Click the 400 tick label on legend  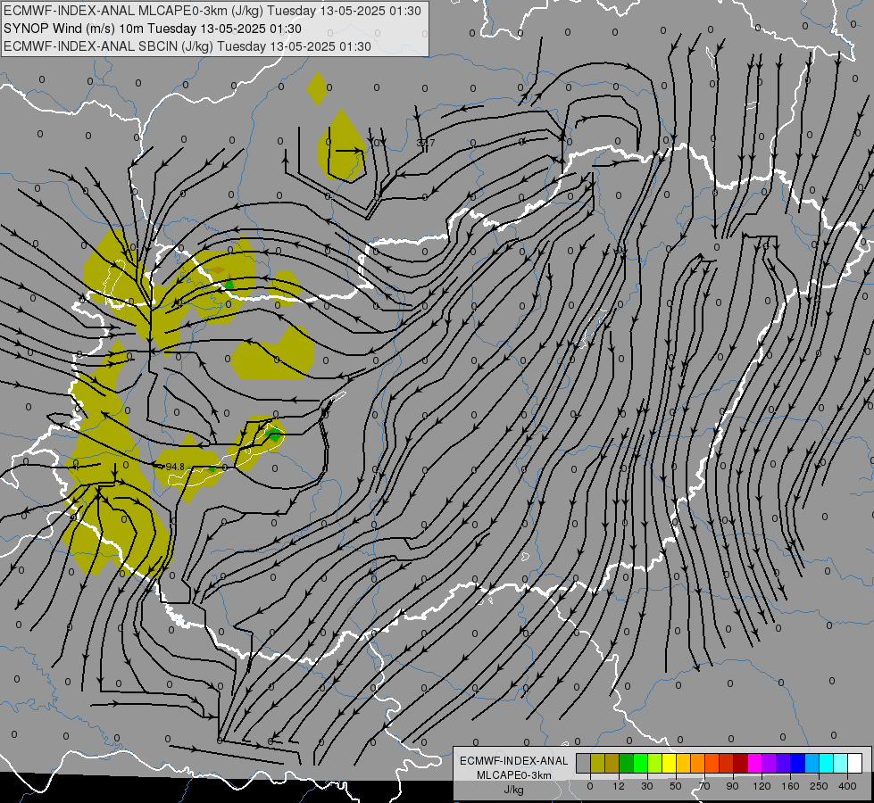coord(847,786)
